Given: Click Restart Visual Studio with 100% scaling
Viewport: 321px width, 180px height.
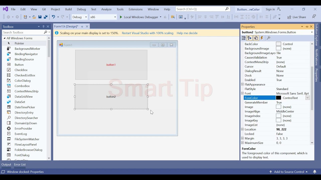Looking at the screenshot, I should pos(147,33).
